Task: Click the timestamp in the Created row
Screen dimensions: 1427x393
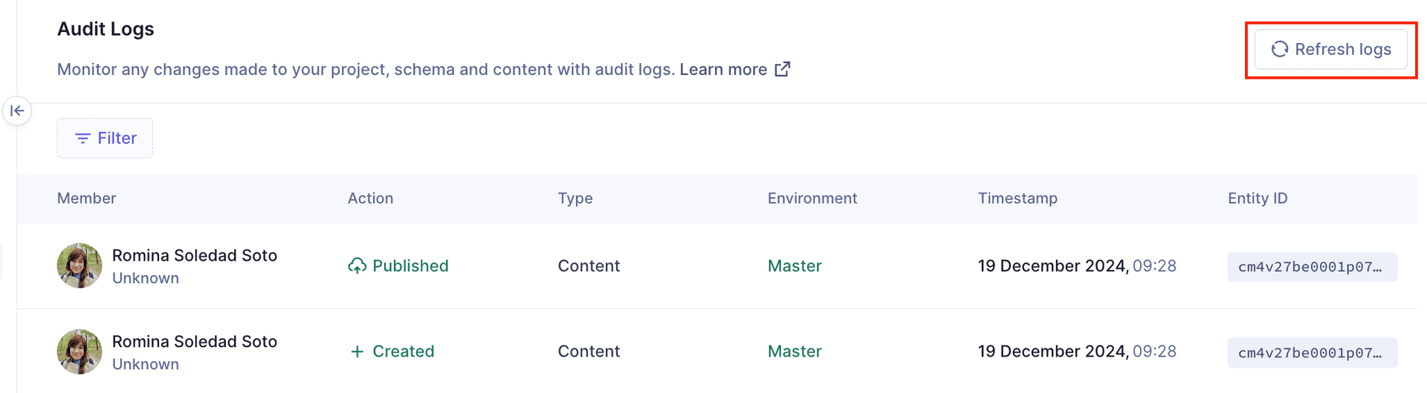Action: point(1077,351)
